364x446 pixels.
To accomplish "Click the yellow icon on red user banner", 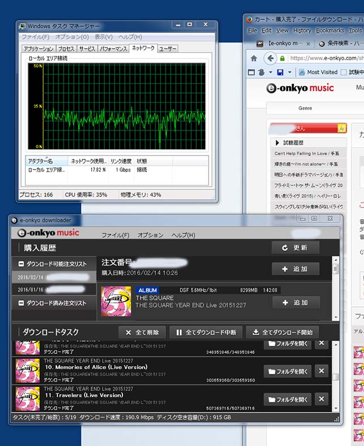I will click(341, 129).
